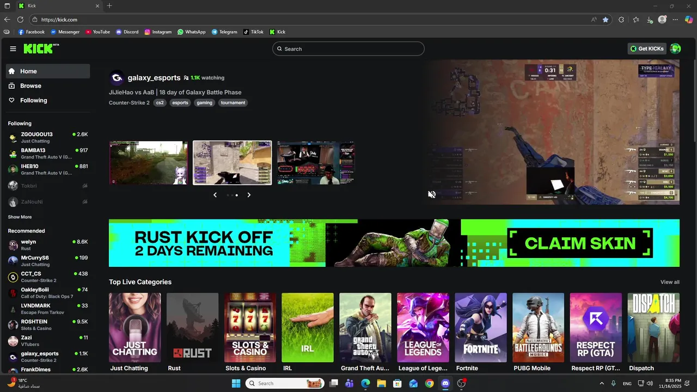Select first carousel stream thumbnail
Viewport: 697px width, 392px height.
click(x=148, y=163)
